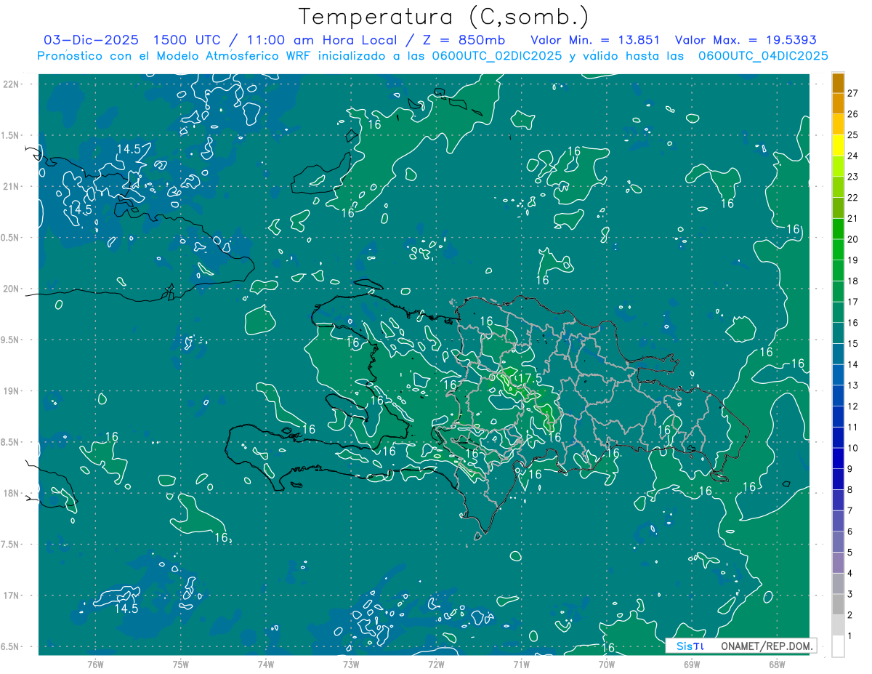
Task: Click the number 1 on the color scale
Action: click(850, 636)
